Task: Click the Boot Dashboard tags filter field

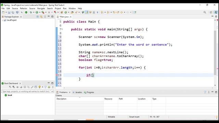Action: point(28,91)
